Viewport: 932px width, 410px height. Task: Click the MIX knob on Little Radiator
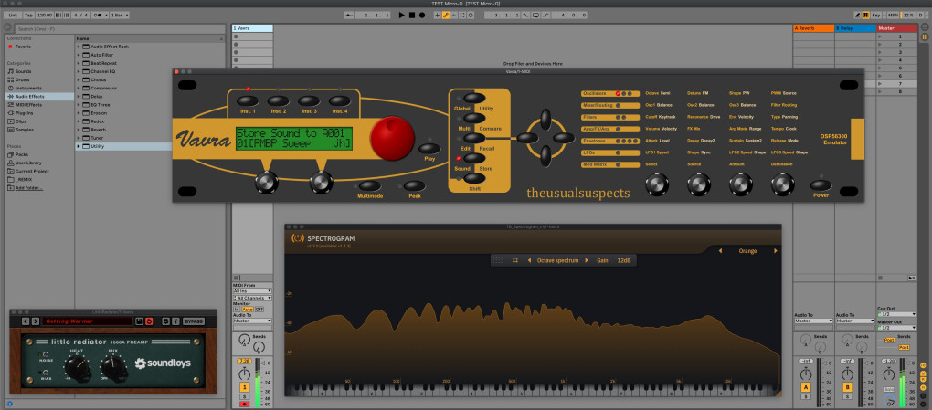coord(113,368)
